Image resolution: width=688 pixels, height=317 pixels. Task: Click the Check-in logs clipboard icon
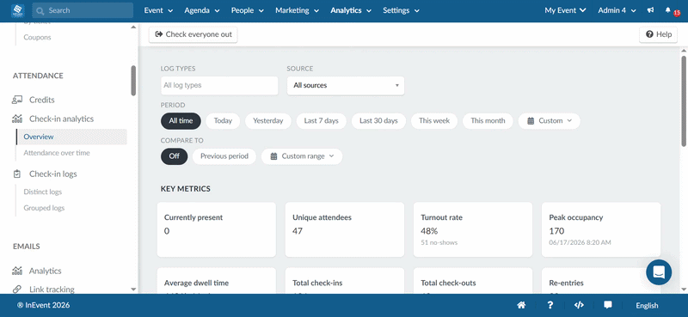(17, 174)
